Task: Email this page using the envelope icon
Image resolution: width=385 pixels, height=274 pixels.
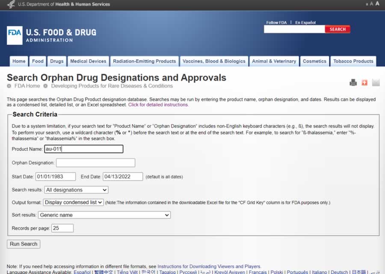Action: tap(376, 82)
